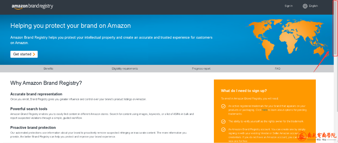
Task: Click the orange world map graphic
Action: click(287, 39)
